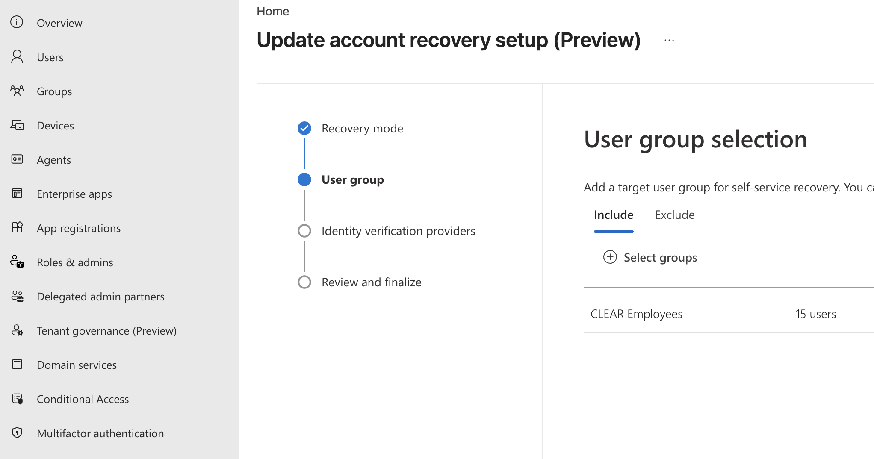Click the Users person icon
The image size is (874, 459).
17,56
